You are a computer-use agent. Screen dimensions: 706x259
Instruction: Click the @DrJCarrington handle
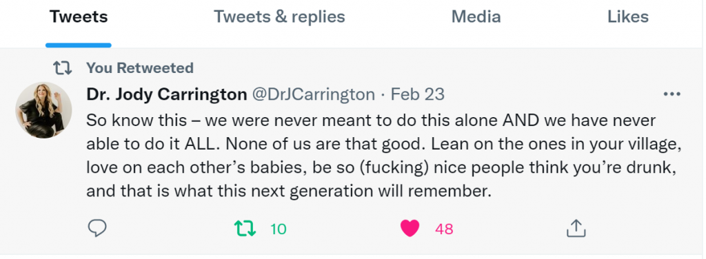coord(313,94)
